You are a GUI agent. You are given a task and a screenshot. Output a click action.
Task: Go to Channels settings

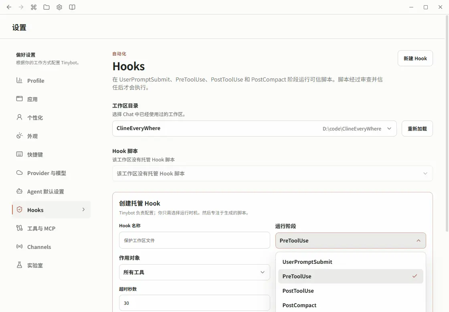[51, 247]
